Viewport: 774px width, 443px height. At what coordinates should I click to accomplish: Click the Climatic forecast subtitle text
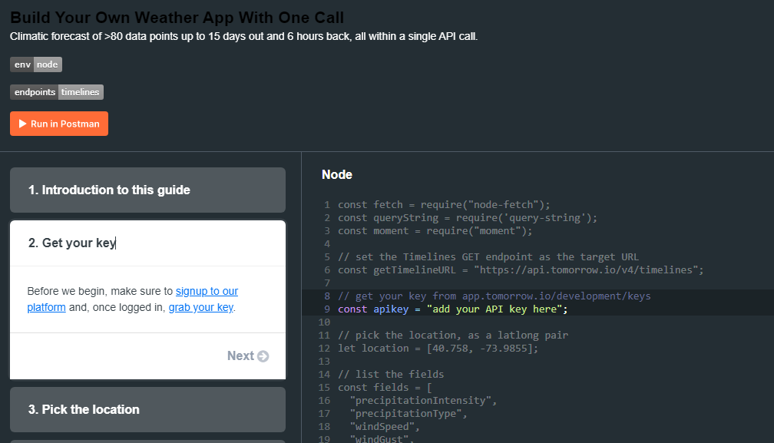(x=244, y=37)
